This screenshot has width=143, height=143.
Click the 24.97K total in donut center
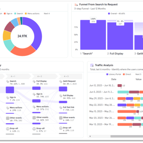[x=23, y=36]
